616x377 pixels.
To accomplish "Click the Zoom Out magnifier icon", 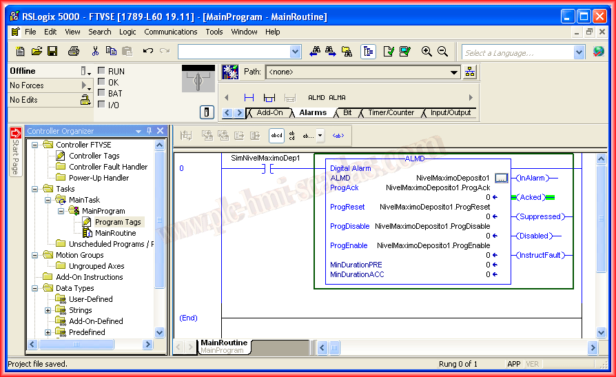I will point(442,51).
